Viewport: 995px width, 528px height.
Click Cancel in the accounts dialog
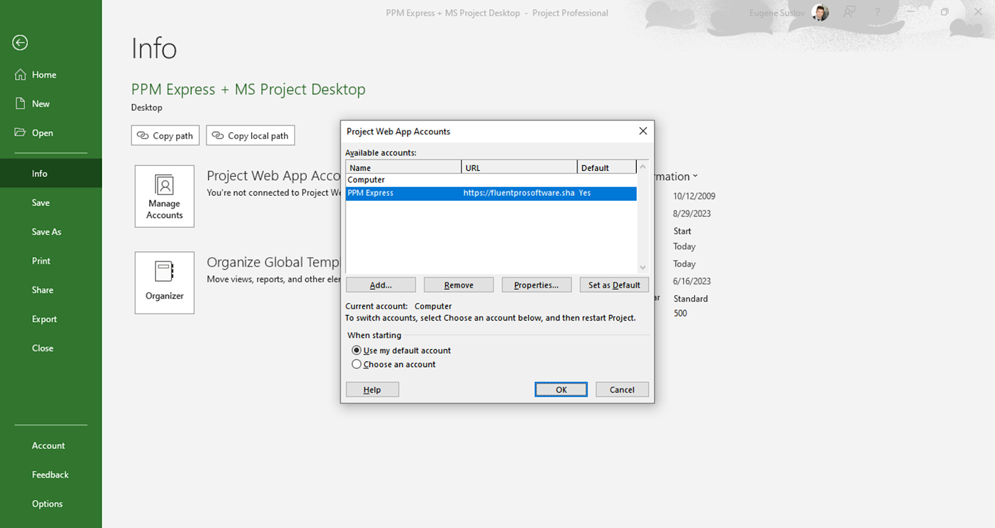(622, 389)
